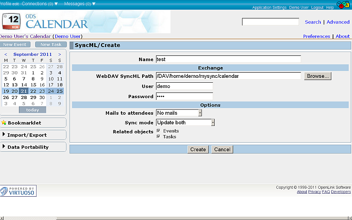Open the Messages menu

[x=80, y=4]
